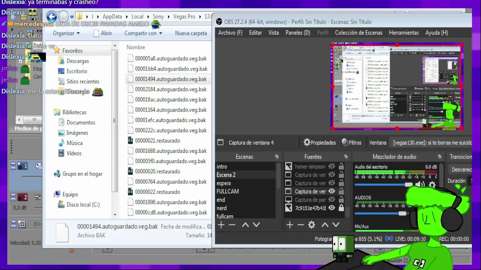Click the OBS preview canvas
Viewport: 481px width, 270px height.
(x=397, y=86)
